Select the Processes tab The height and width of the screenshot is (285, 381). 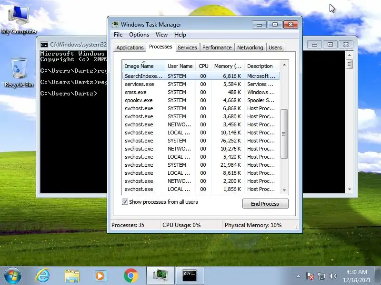tap(160, 47)
